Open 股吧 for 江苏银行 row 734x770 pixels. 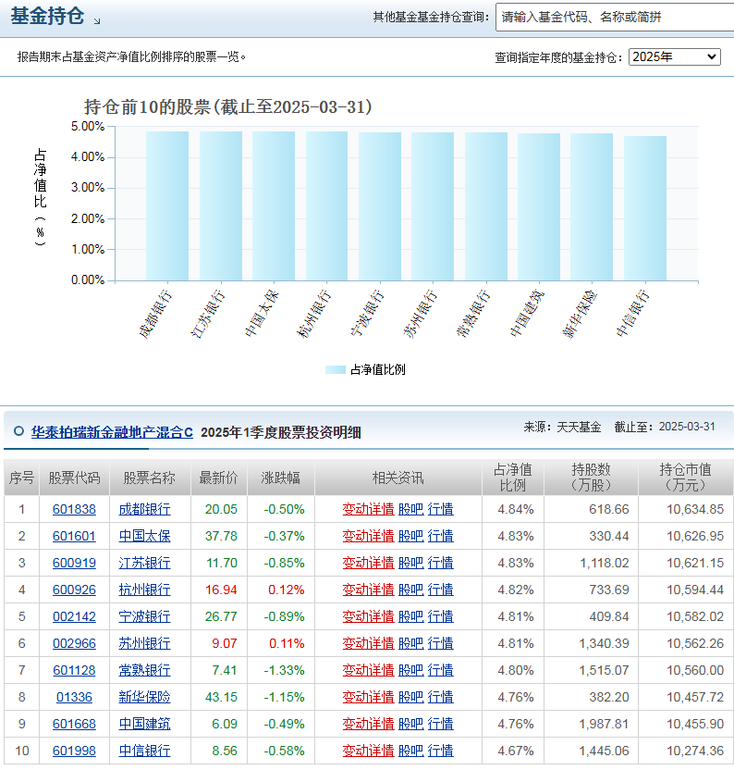tap(411, 563)
